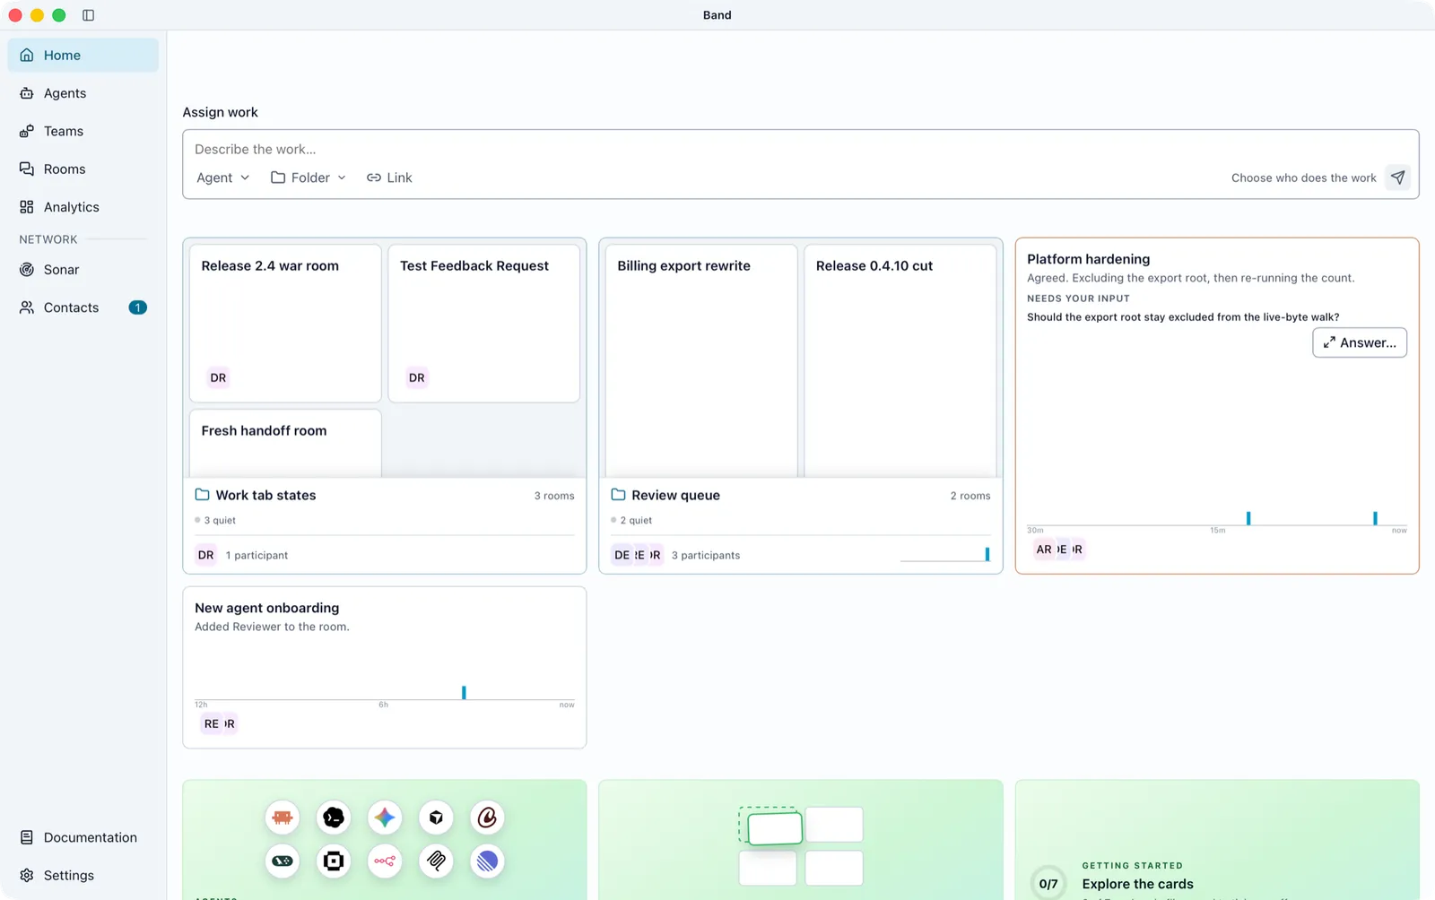Screen dimensions: 1435x900
Task: Open the Release 0.4.10 cut room card
Action: point(900,360)
